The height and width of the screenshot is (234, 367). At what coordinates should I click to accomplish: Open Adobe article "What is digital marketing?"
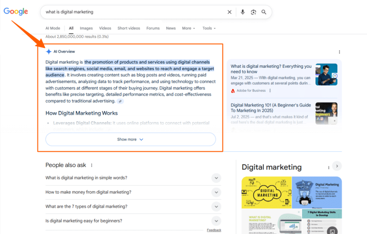(x=271, y=69)
